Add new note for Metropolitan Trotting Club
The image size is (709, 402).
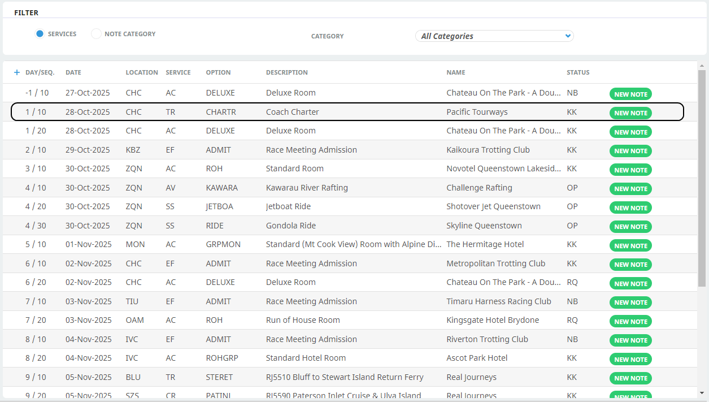point(630,265)
